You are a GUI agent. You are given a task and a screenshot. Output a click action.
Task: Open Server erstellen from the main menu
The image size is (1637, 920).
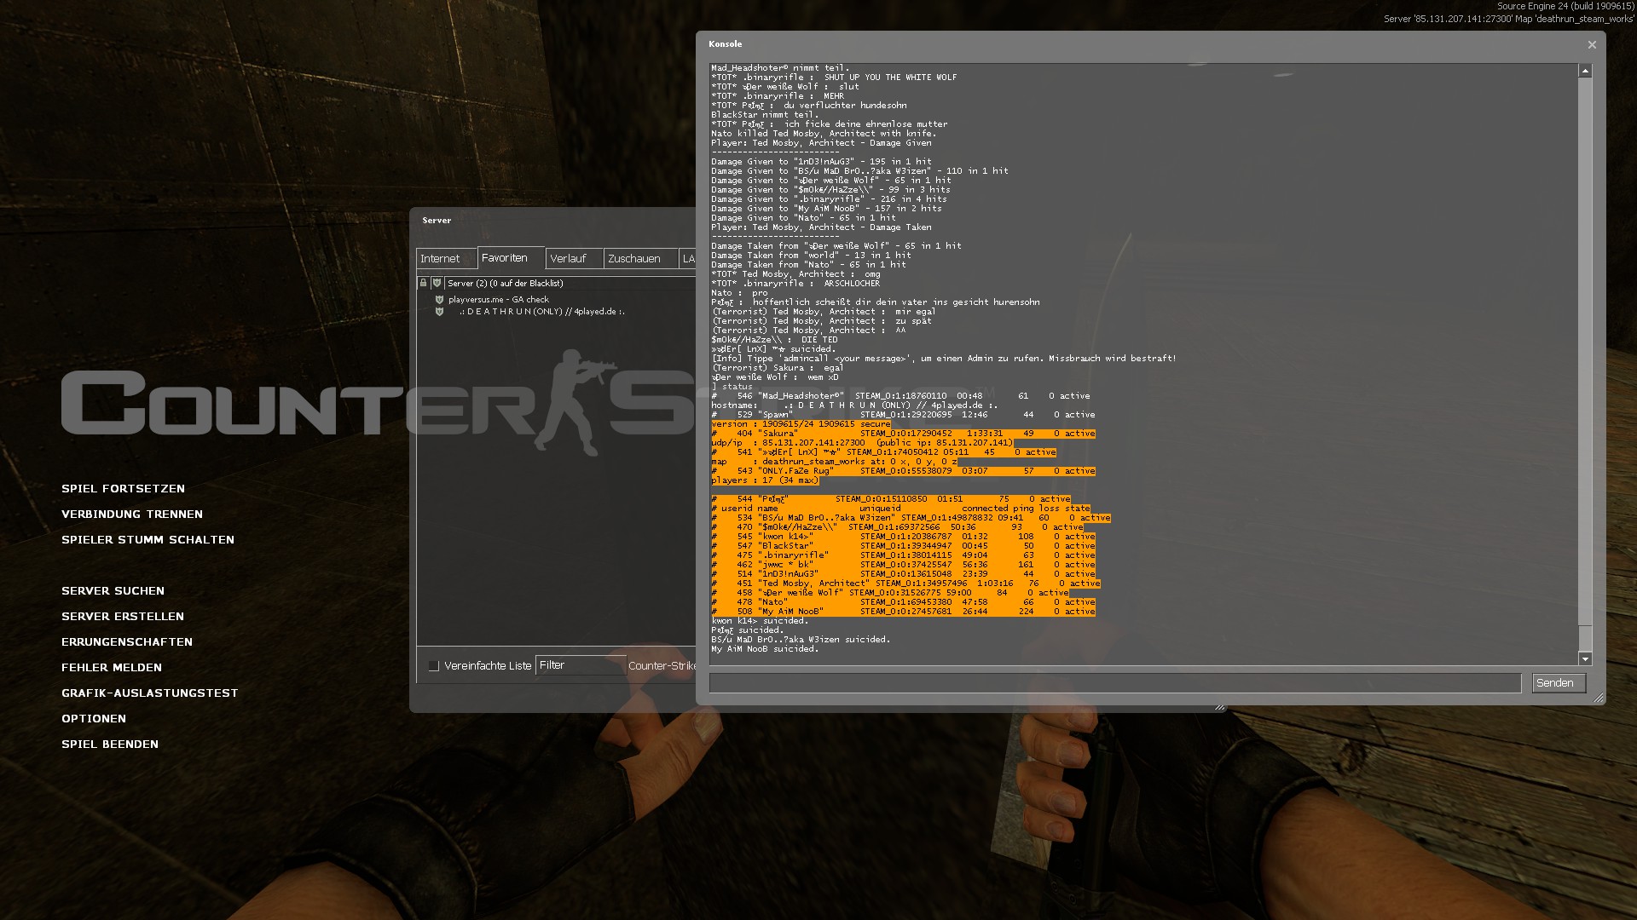(123, 617)
